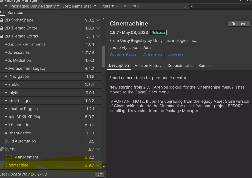
Task: Open the Changelog link
Action: pos(152,54)
